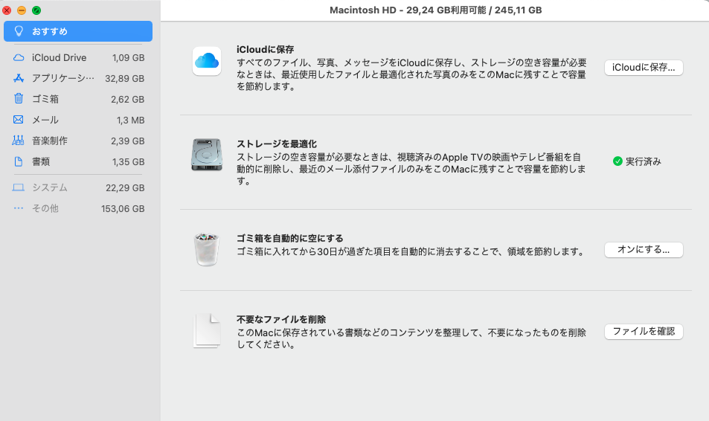
Task: Click the 2,62 GB trash size value
Action: pyautogui.click(x=127, y=100)
